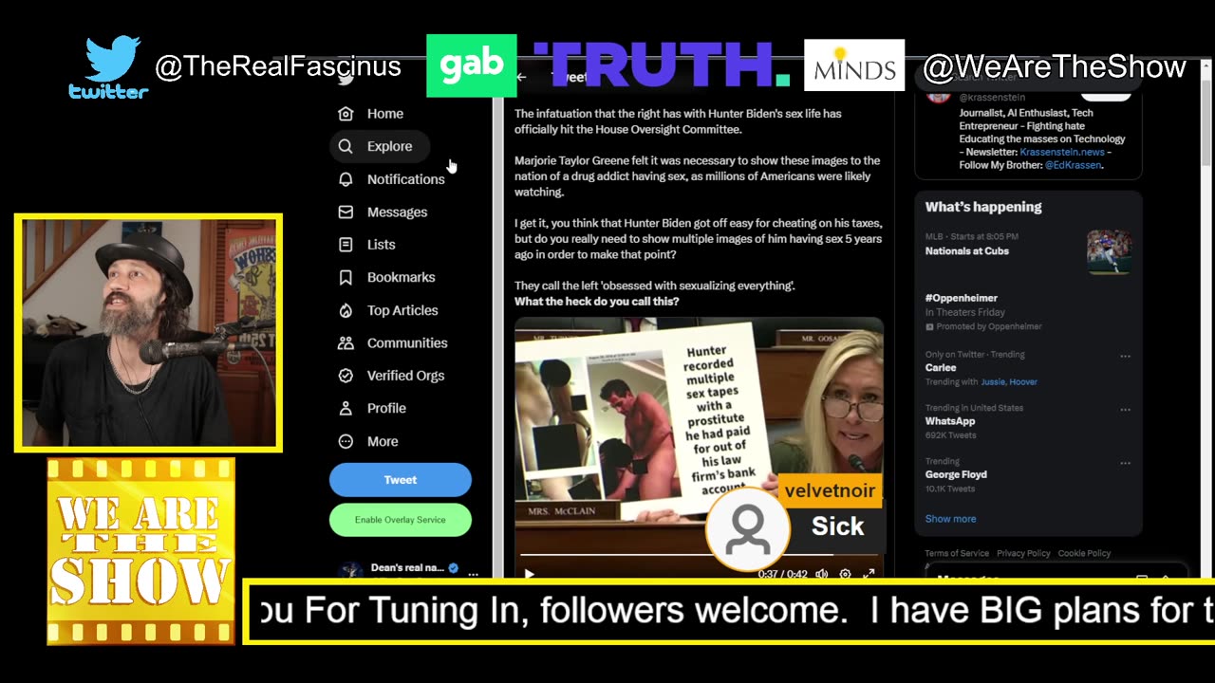Open Bookmarks menu item
The image size is (1215, 683).
[x=388, y=277]
